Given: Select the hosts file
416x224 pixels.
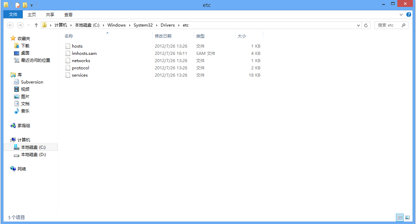Looking at the screenshot, I should (77, 46).
